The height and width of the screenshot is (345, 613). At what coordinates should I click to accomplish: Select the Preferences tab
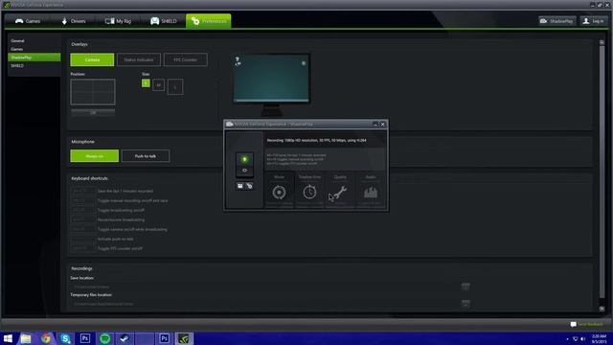(209, 21)
